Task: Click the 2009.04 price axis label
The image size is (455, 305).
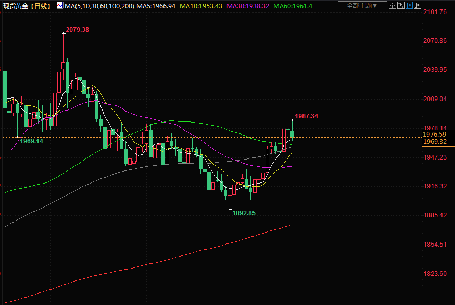Action: coord(435,99)
